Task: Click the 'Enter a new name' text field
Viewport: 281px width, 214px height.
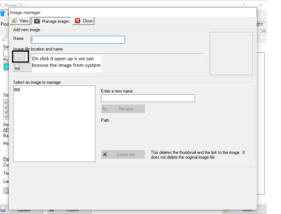Action: coord(148,98)
